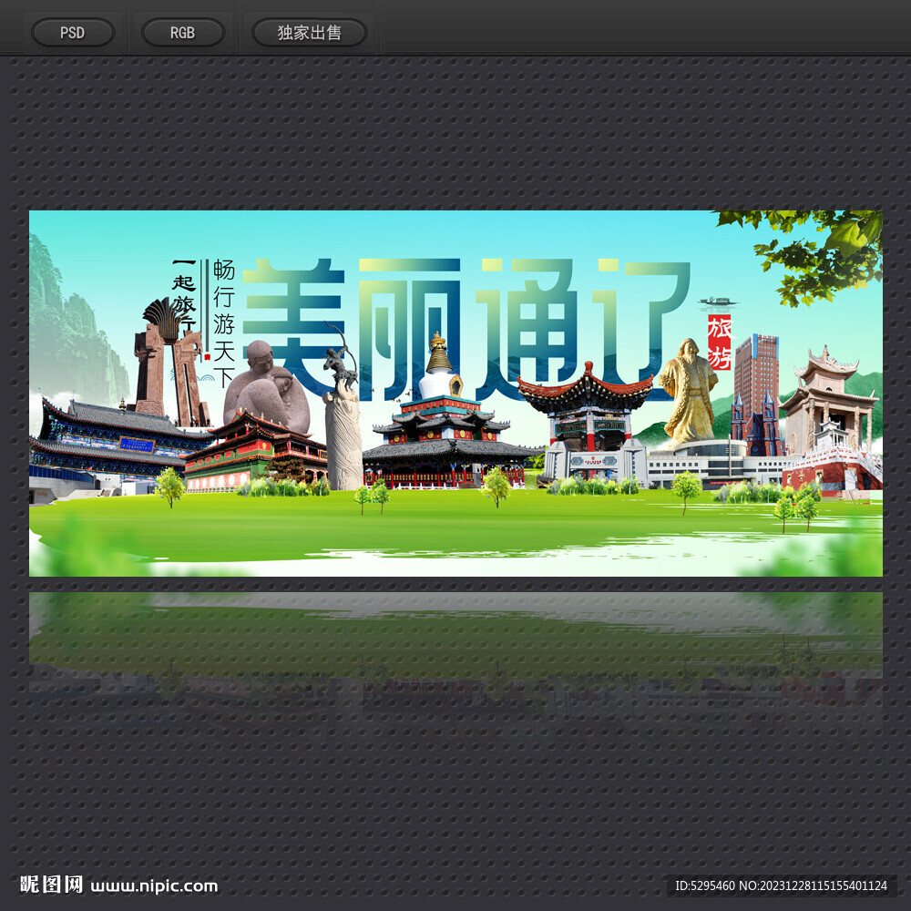This screenshot has width=911, height=911.
Task: Click the red 旅游 seal label
Action: [x=720, y=343]
